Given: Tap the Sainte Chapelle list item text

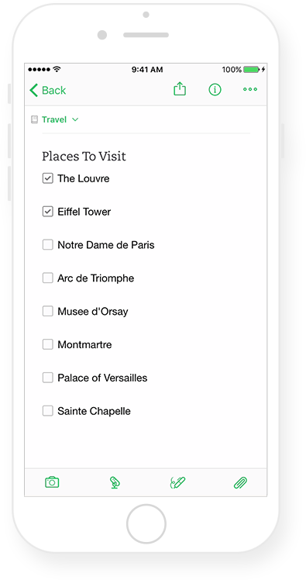Looking at the screenshot, I should 94,411.
